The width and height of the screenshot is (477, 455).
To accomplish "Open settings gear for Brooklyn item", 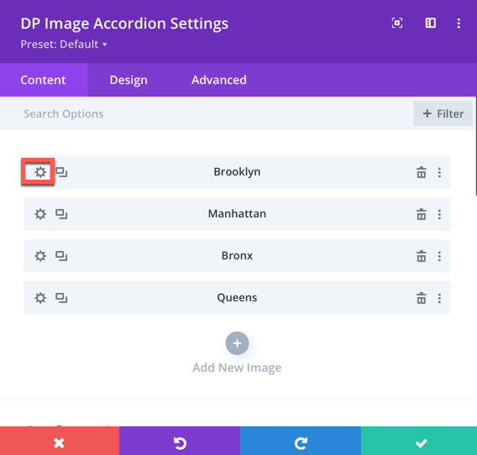I will coord(40,172).
